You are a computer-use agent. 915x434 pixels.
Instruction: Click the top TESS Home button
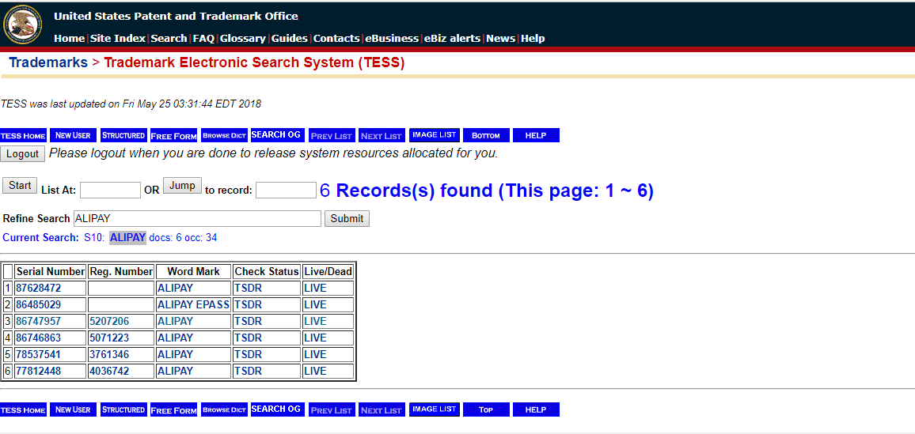click(x=24, y=135)
